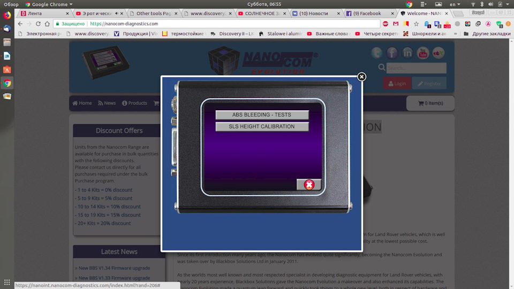The width and height of the screenshot is (514, 289).
Task: Bookmark this page with the star
Action: click(x=417, y=24)
